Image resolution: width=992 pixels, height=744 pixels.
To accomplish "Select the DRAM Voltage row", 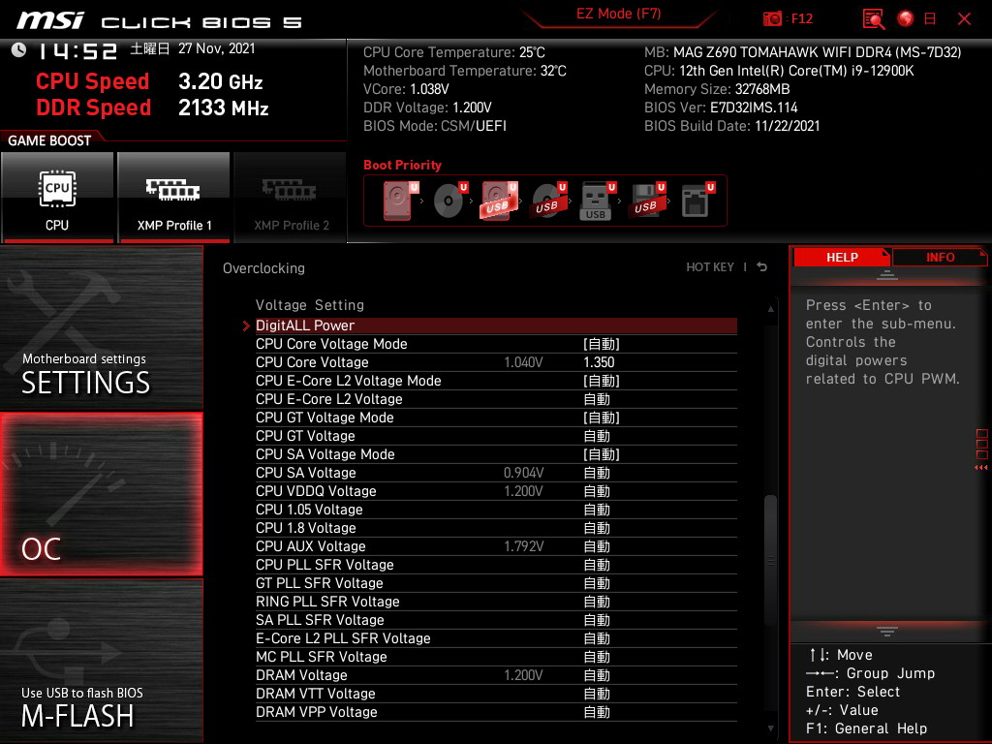I will (x=496, y=675).
